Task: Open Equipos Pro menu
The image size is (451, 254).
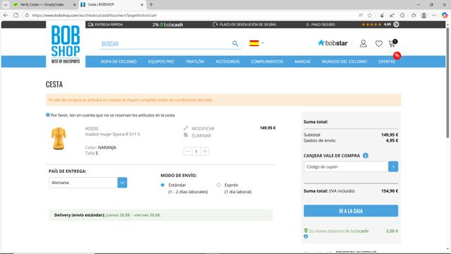Action: (161, 61)
